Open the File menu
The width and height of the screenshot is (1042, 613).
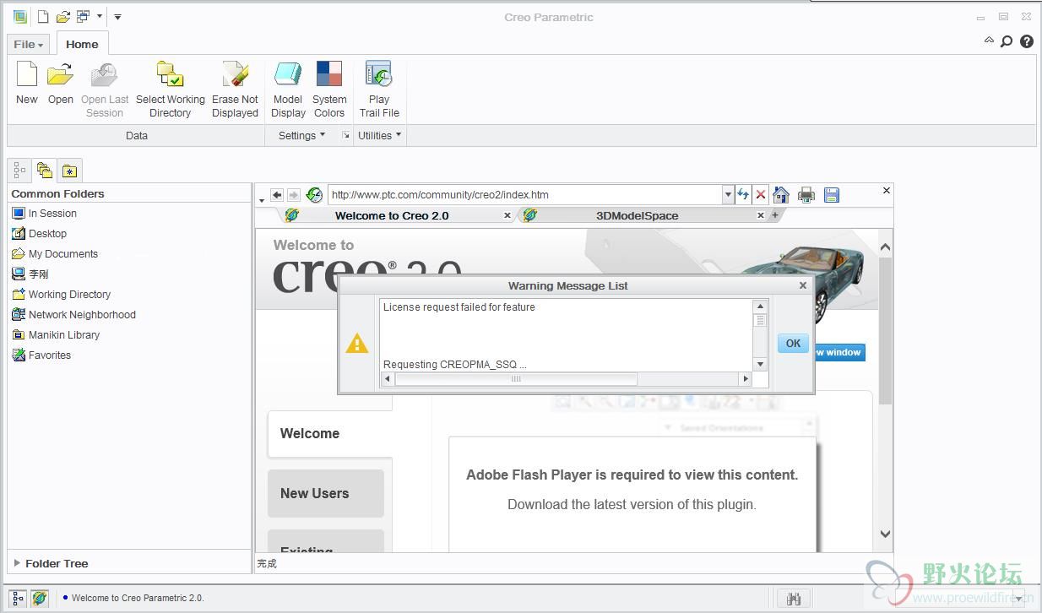click(29, 44)
